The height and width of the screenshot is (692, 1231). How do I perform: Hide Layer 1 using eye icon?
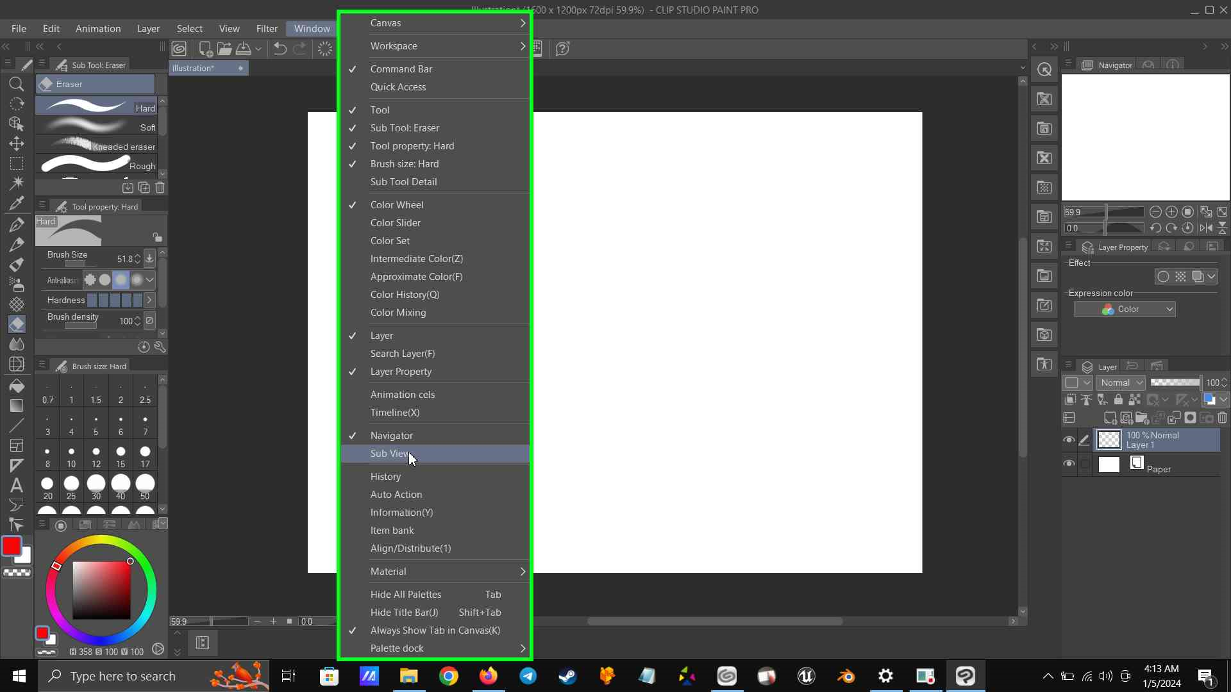pos(1069,440)
